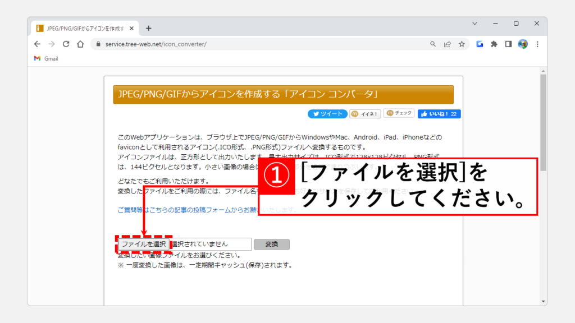575x323 pixels.
Task: Open the Chrome three-dot menu
Action: 537,44
